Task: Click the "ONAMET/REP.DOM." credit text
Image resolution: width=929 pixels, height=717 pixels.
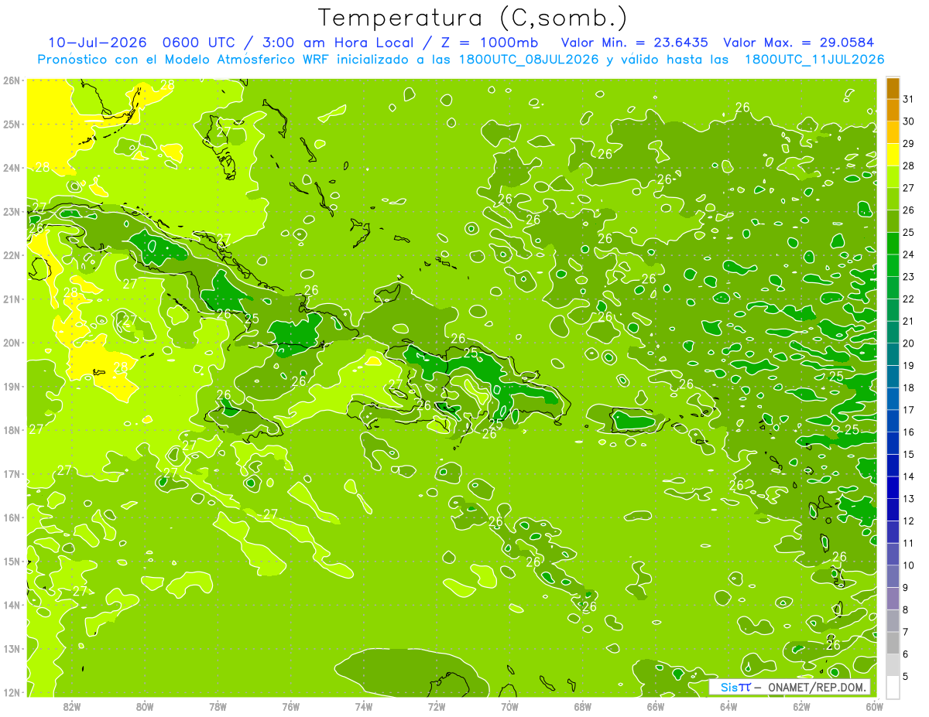Action: tap(816, 687)
